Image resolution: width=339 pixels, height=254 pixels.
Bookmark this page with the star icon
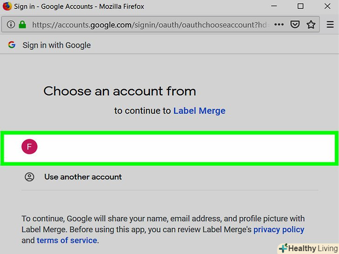[x=311, y=25]
